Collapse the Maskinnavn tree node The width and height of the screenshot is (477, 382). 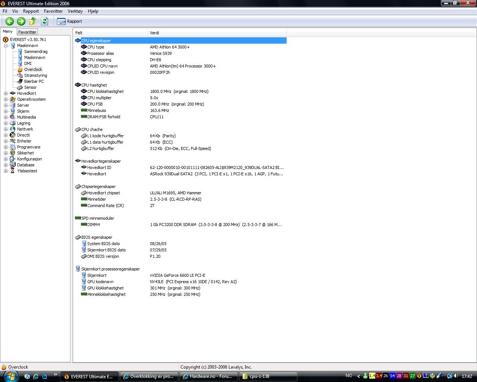[6, 46]
